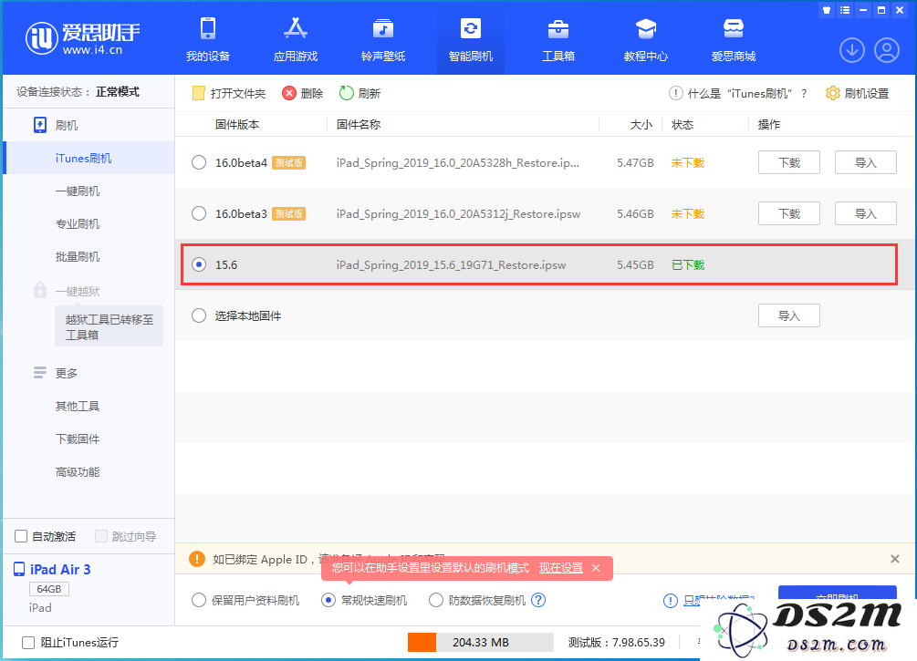Click the 204.33 MB download progress bar
Image resolution: width=917 pixels, height=661 pixels.
pyautogui.click(x=481, y=642)
